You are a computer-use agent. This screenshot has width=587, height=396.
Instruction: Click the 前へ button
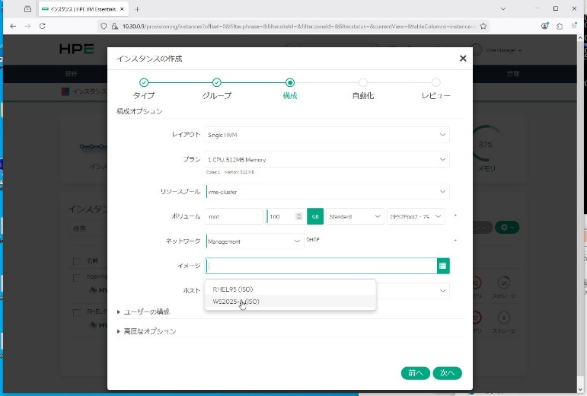(415, 373)
